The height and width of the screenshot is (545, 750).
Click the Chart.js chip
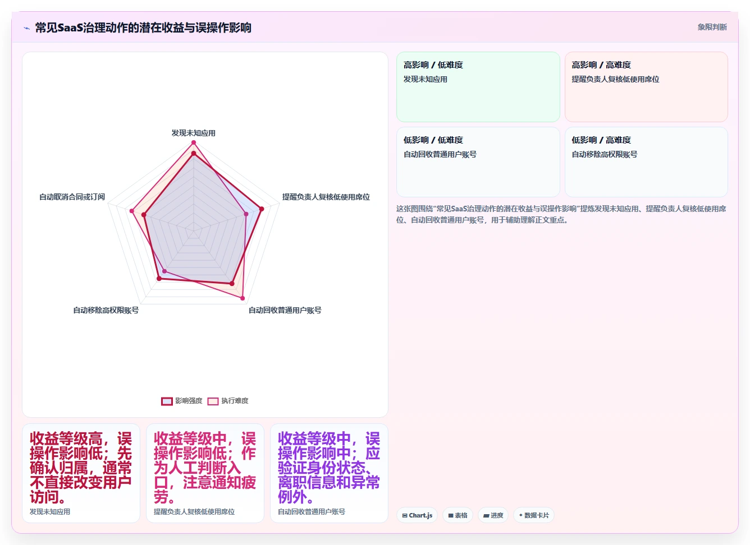click(417, 515)
